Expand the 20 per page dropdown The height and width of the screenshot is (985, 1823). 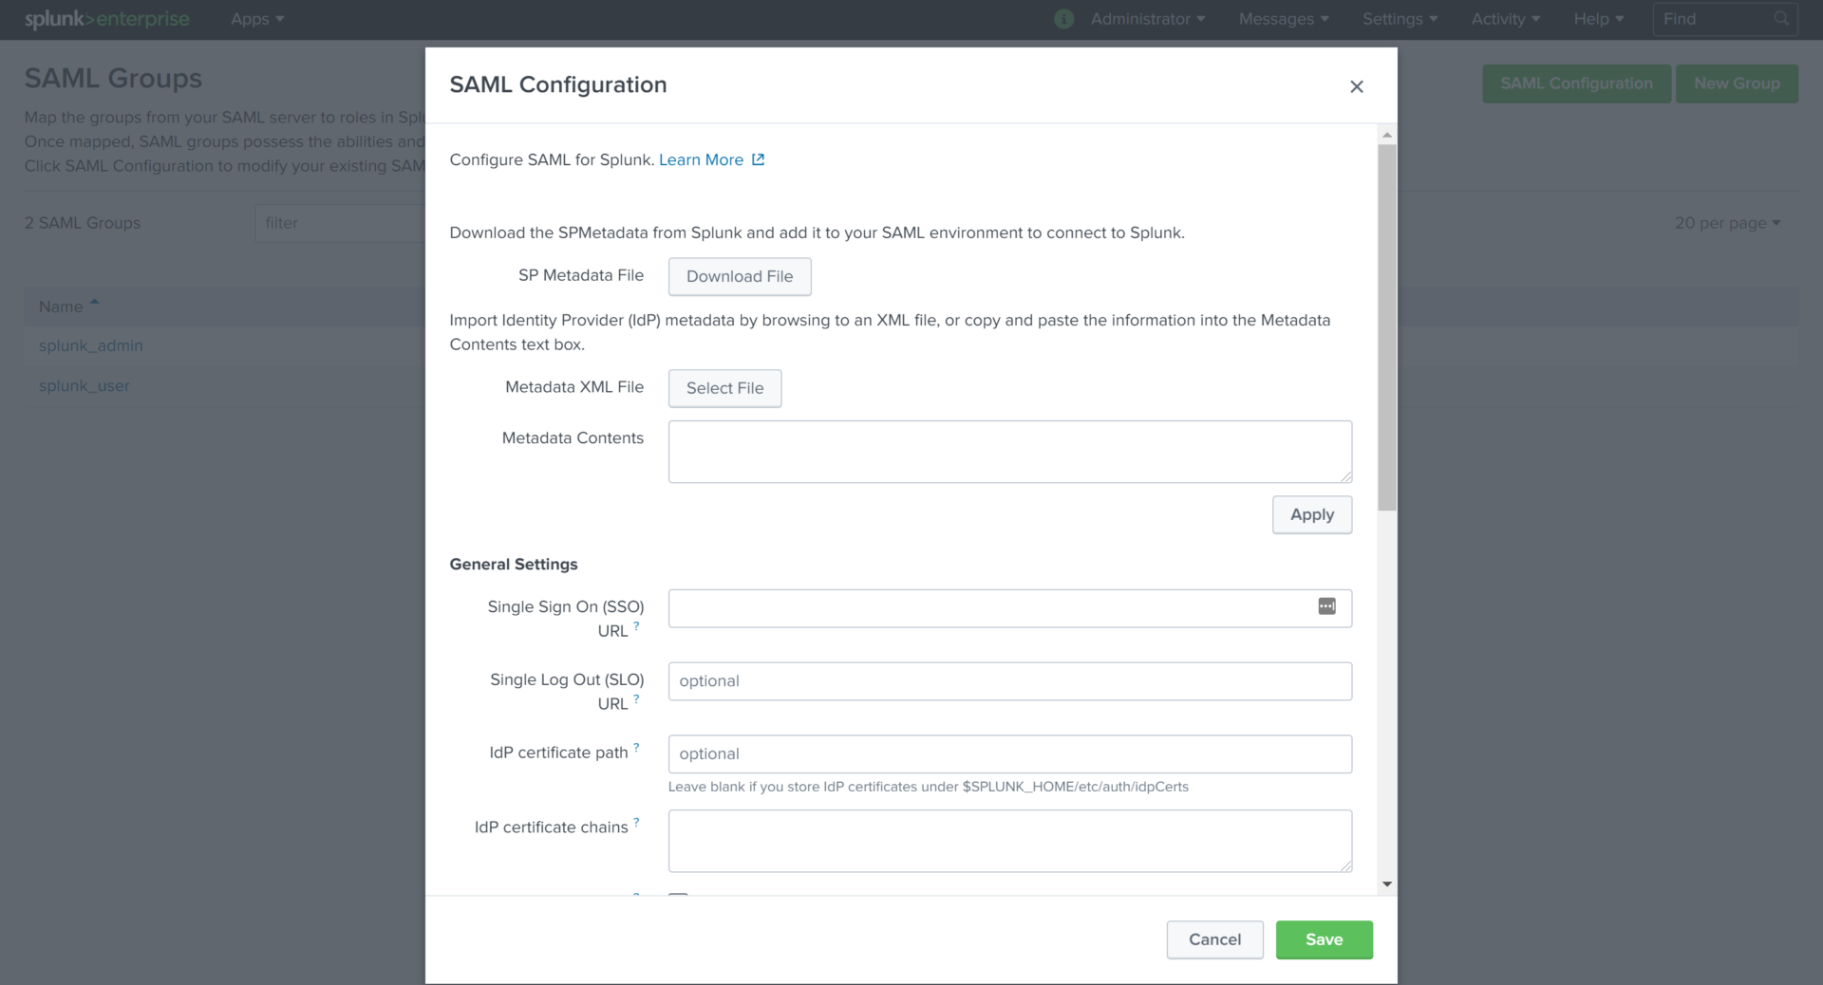click(x=1727, y=223)
